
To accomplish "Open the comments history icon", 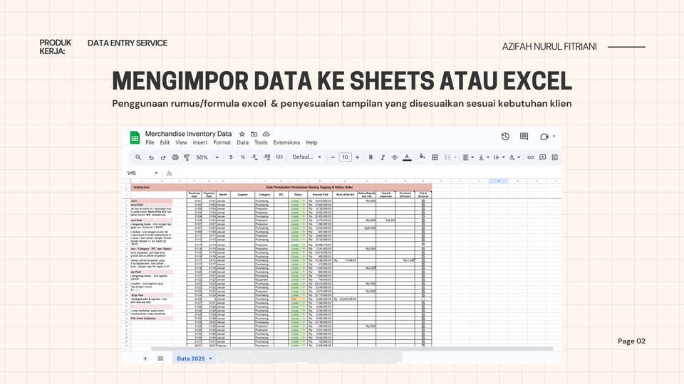I will (x=524, y=137).
